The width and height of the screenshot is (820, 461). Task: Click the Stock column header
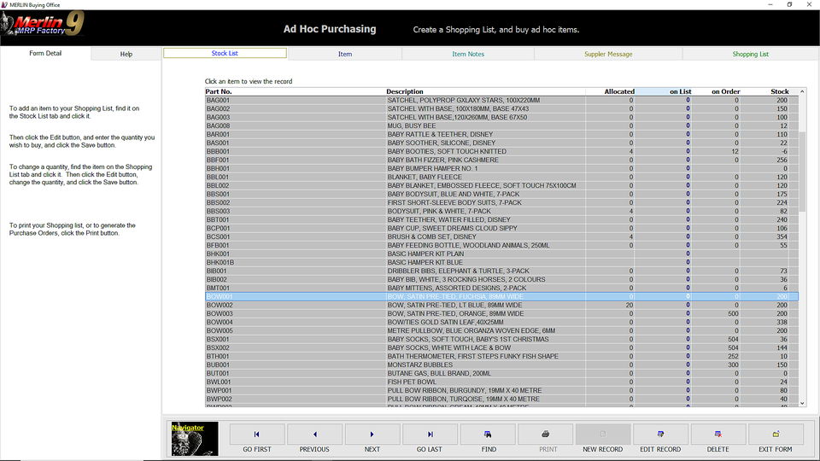coord(779,91)
